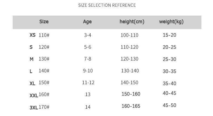Click the Size column header
The height and width of the screenshot is (116, 213).
[44, 22]
